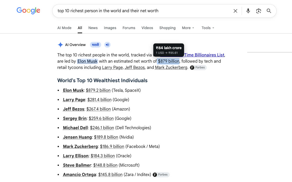The image size is (292, 182).
Task: Switch to the Shopping tab
Action: 167,28
